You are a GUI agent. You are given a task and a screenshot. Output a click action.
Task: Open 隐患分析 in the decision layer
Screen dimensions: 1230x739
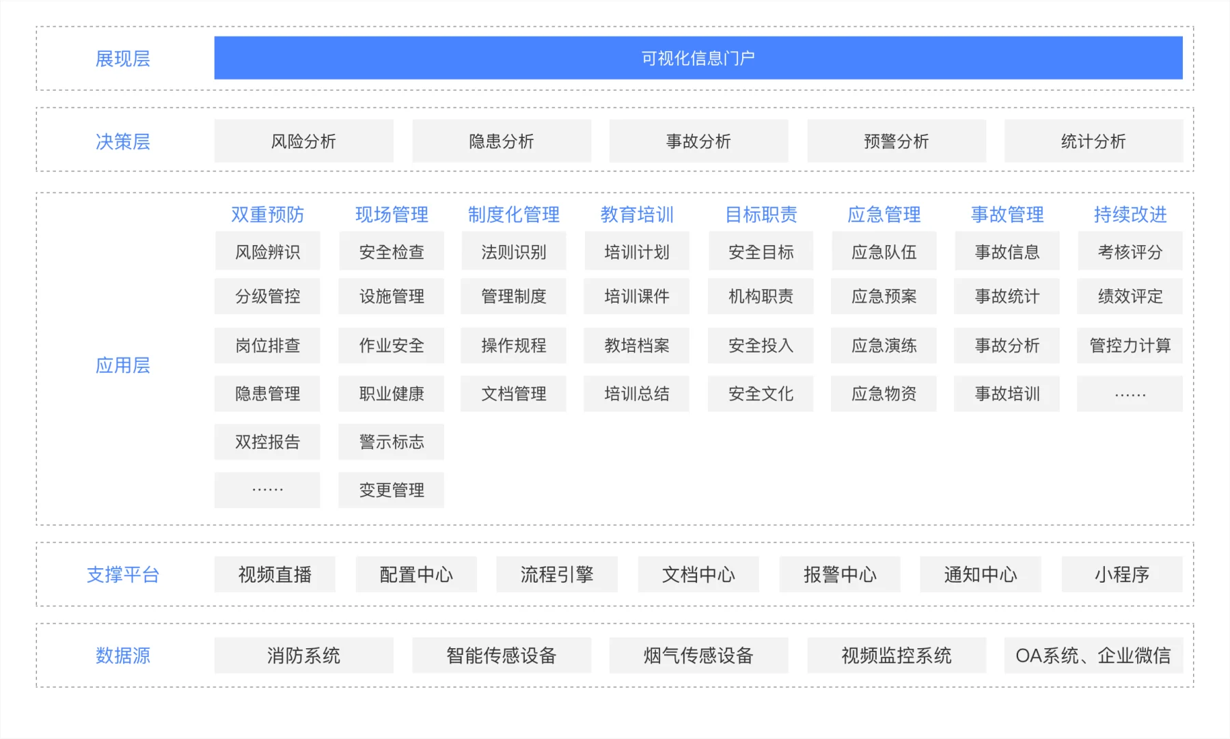click(x=502, y=141)
